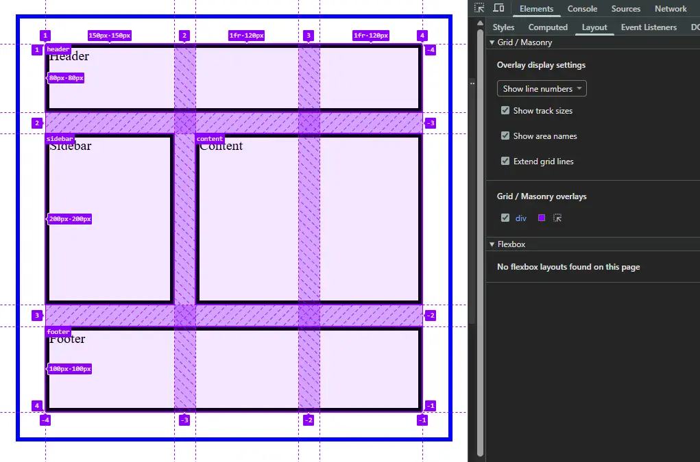Toggle the Extend grid lines checkbox

(x=505, y=162)
